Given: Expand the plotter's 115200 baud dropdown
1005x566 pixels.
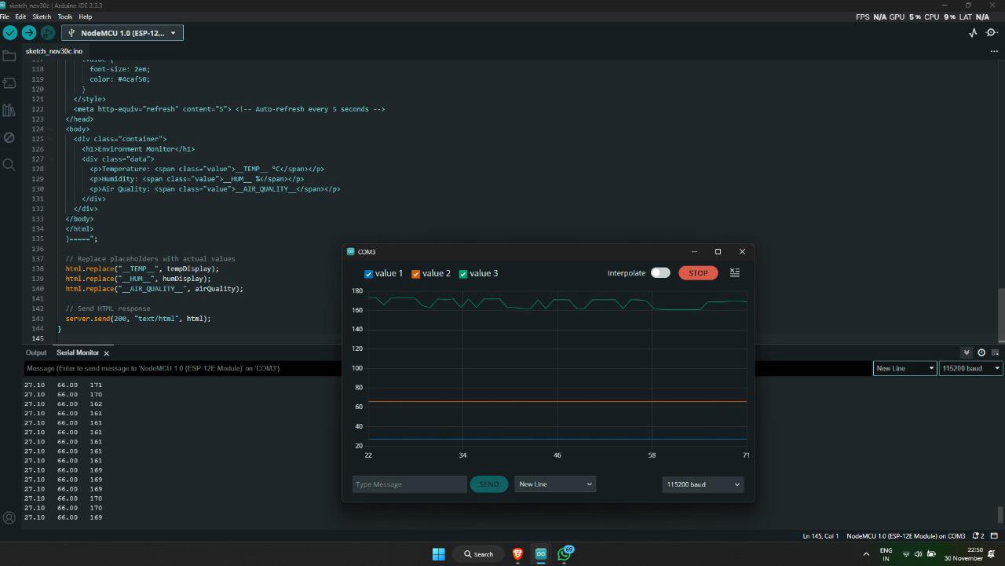Looking at the screenshot, I should pos(703,484).
